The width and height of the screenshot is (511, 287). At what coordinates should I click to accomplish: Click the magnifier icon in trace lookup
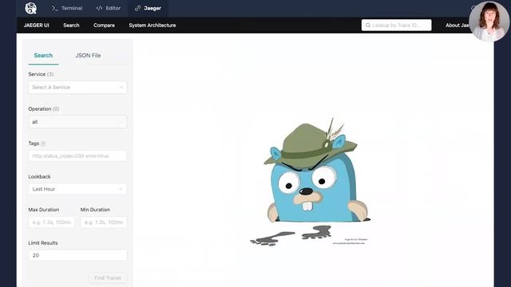(x=368, y=25)
